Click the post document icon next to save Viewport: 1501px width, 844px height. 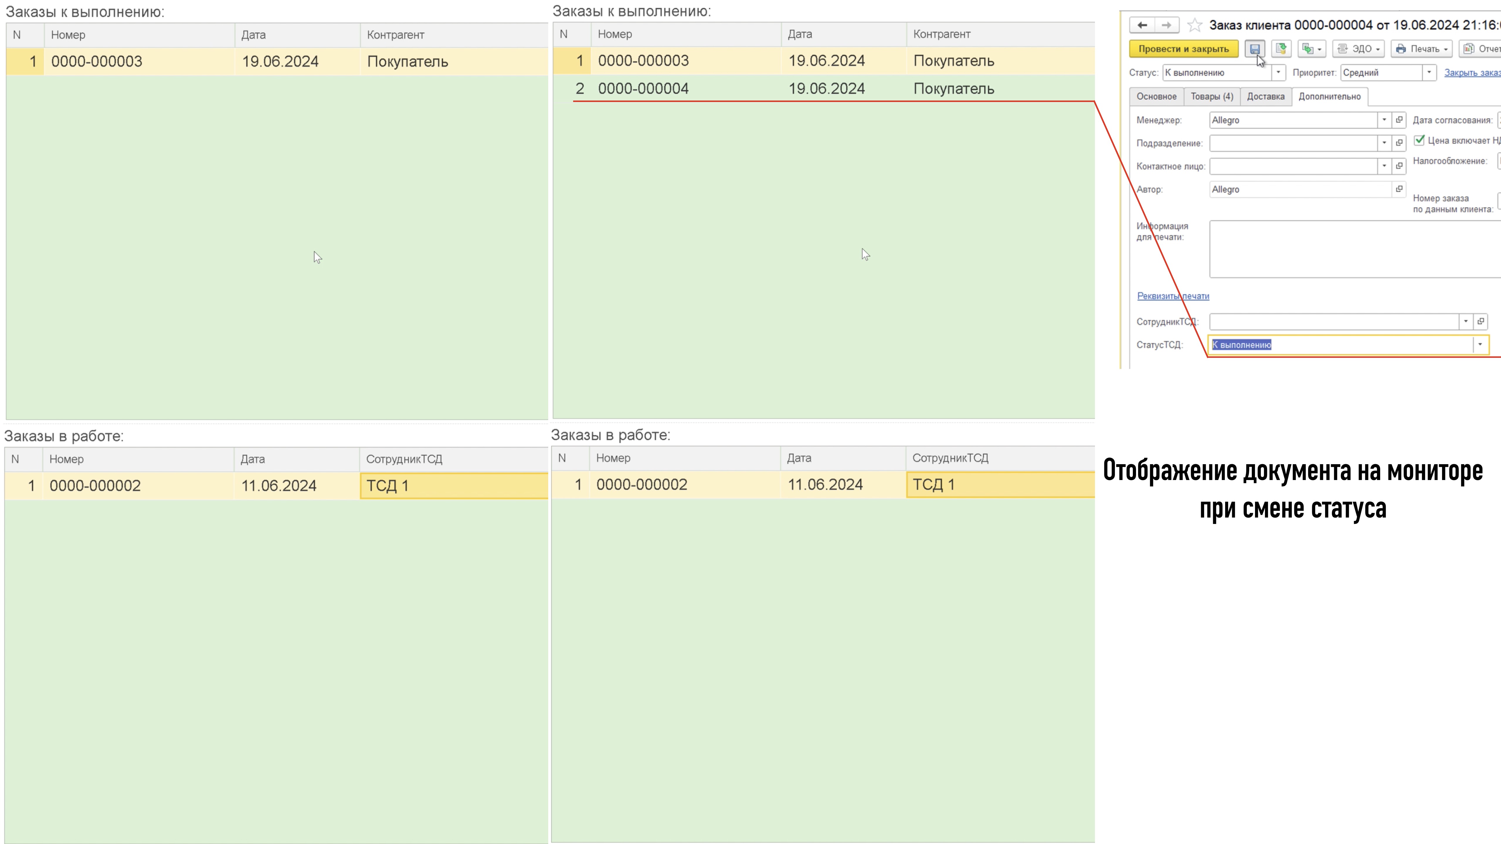point(1281,49)
